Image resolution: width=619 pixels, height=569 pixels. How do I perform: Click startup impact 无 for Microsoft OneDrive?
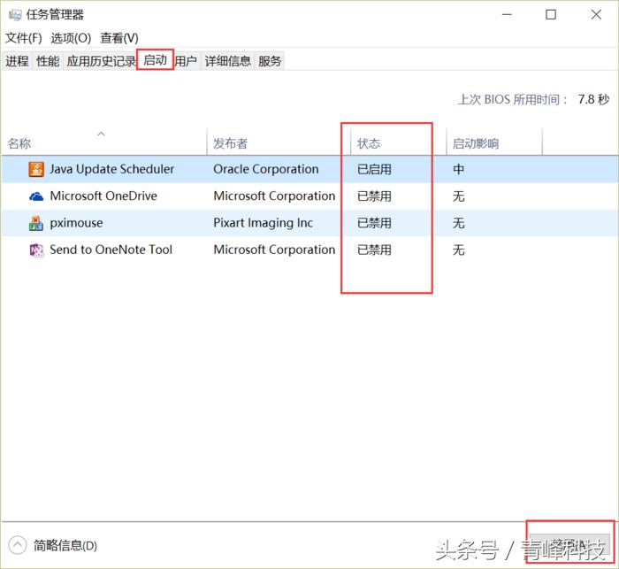pyautogui.click(x=458, y=196)
